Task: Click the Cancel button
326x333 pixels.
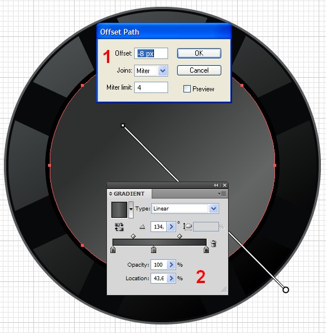Action: click(x=199, y=70)
